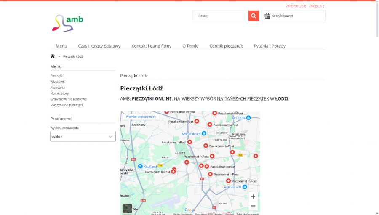The height and width of the screenshot is (215, 379).
Task: Go to homepage via house breadcrumb icon
Action: [x=53, y=56]
